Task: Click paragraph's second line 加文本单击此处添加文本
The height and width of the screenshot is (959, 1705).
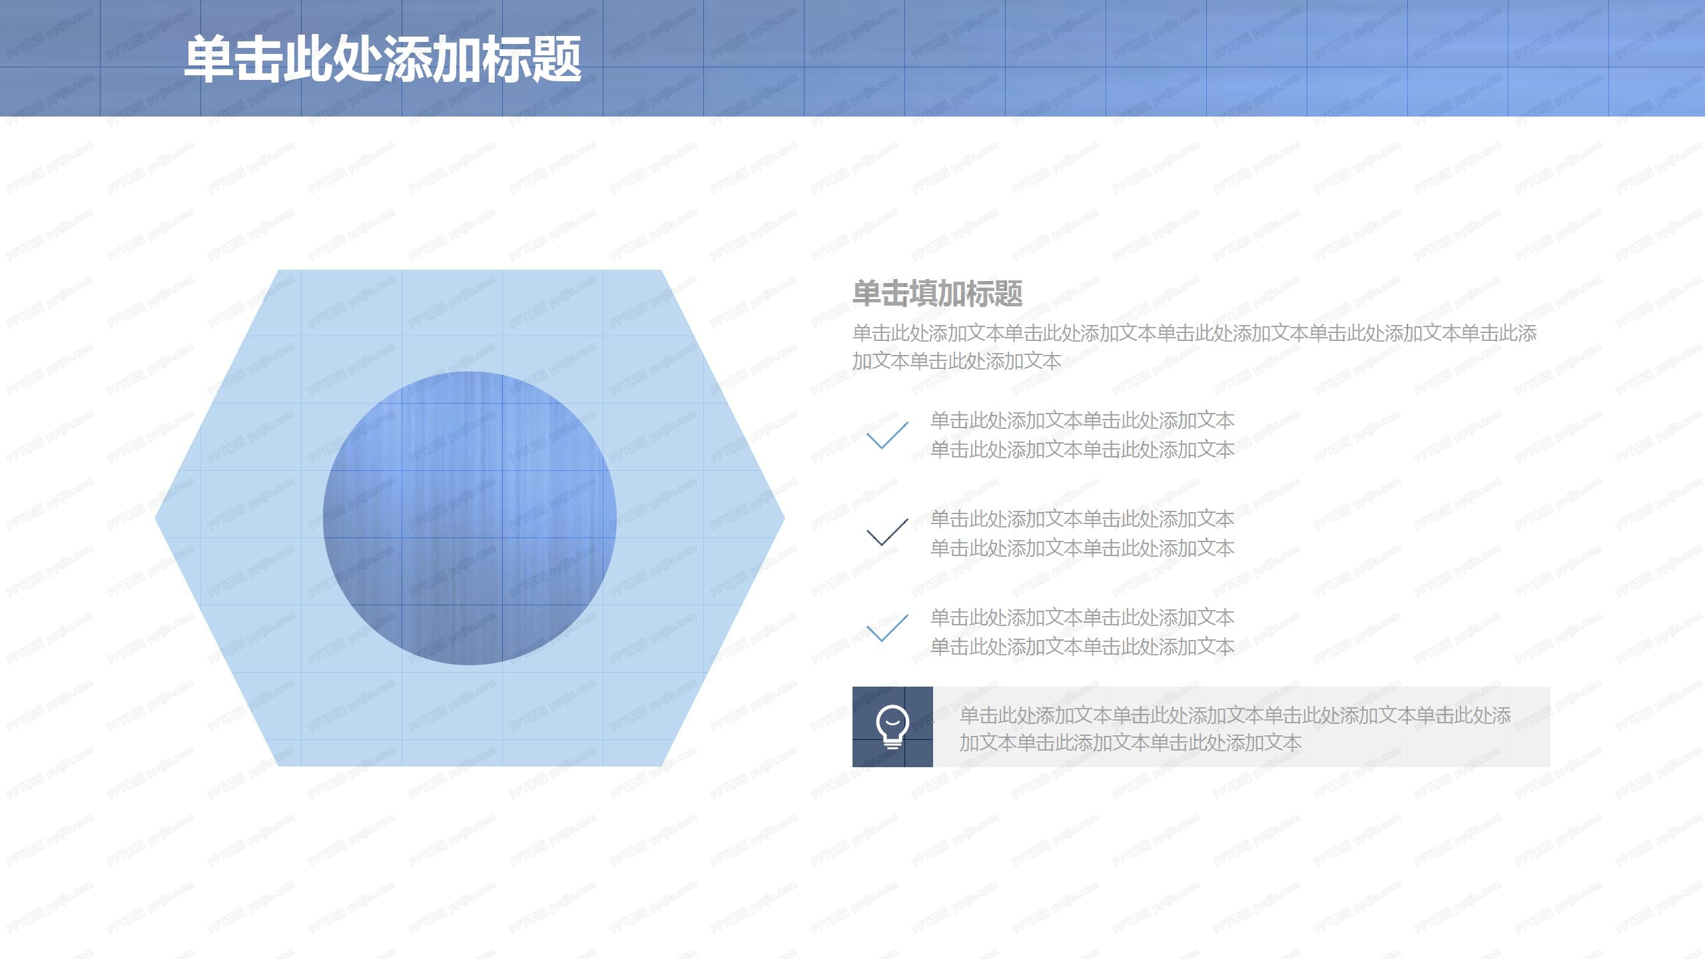Action: (x=956, y=362)
